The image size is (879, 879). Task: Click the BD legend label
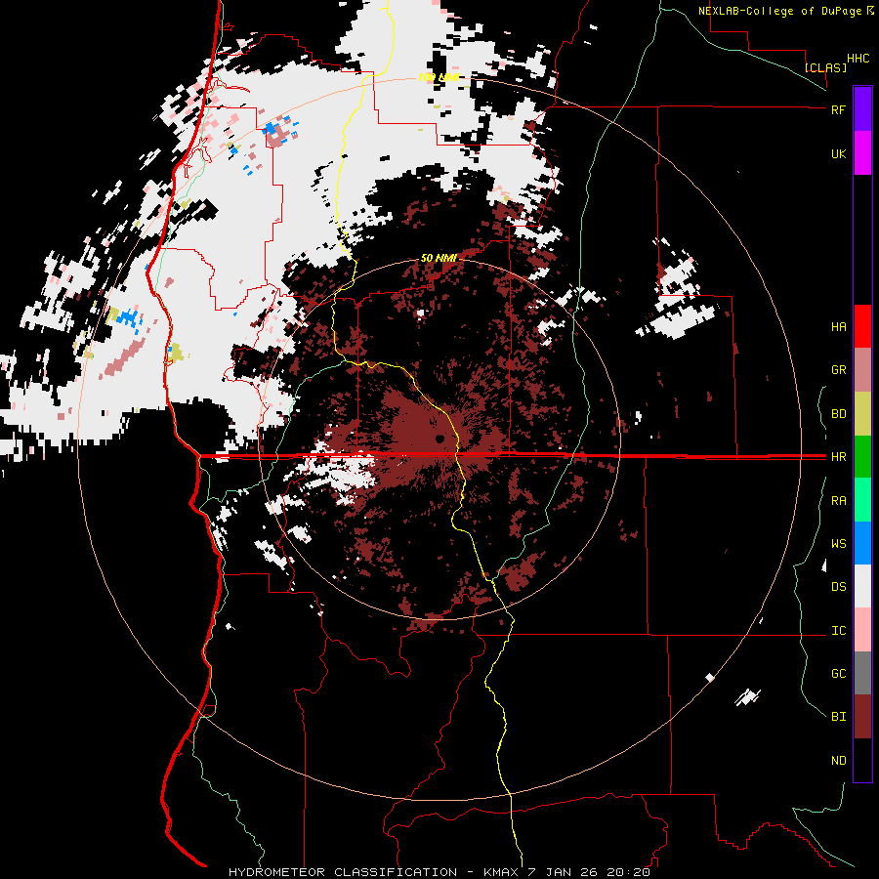(838, 414)
